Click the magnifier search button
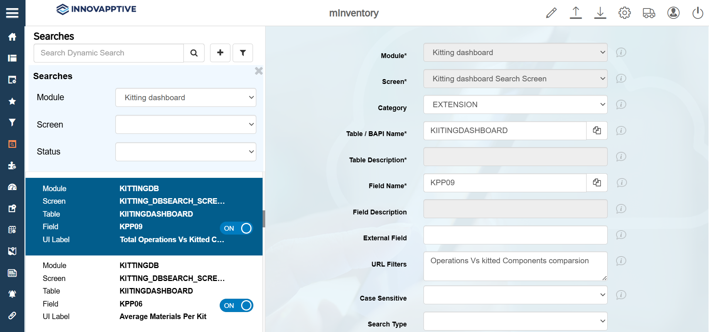709x332 pixels. click(194, 53)
